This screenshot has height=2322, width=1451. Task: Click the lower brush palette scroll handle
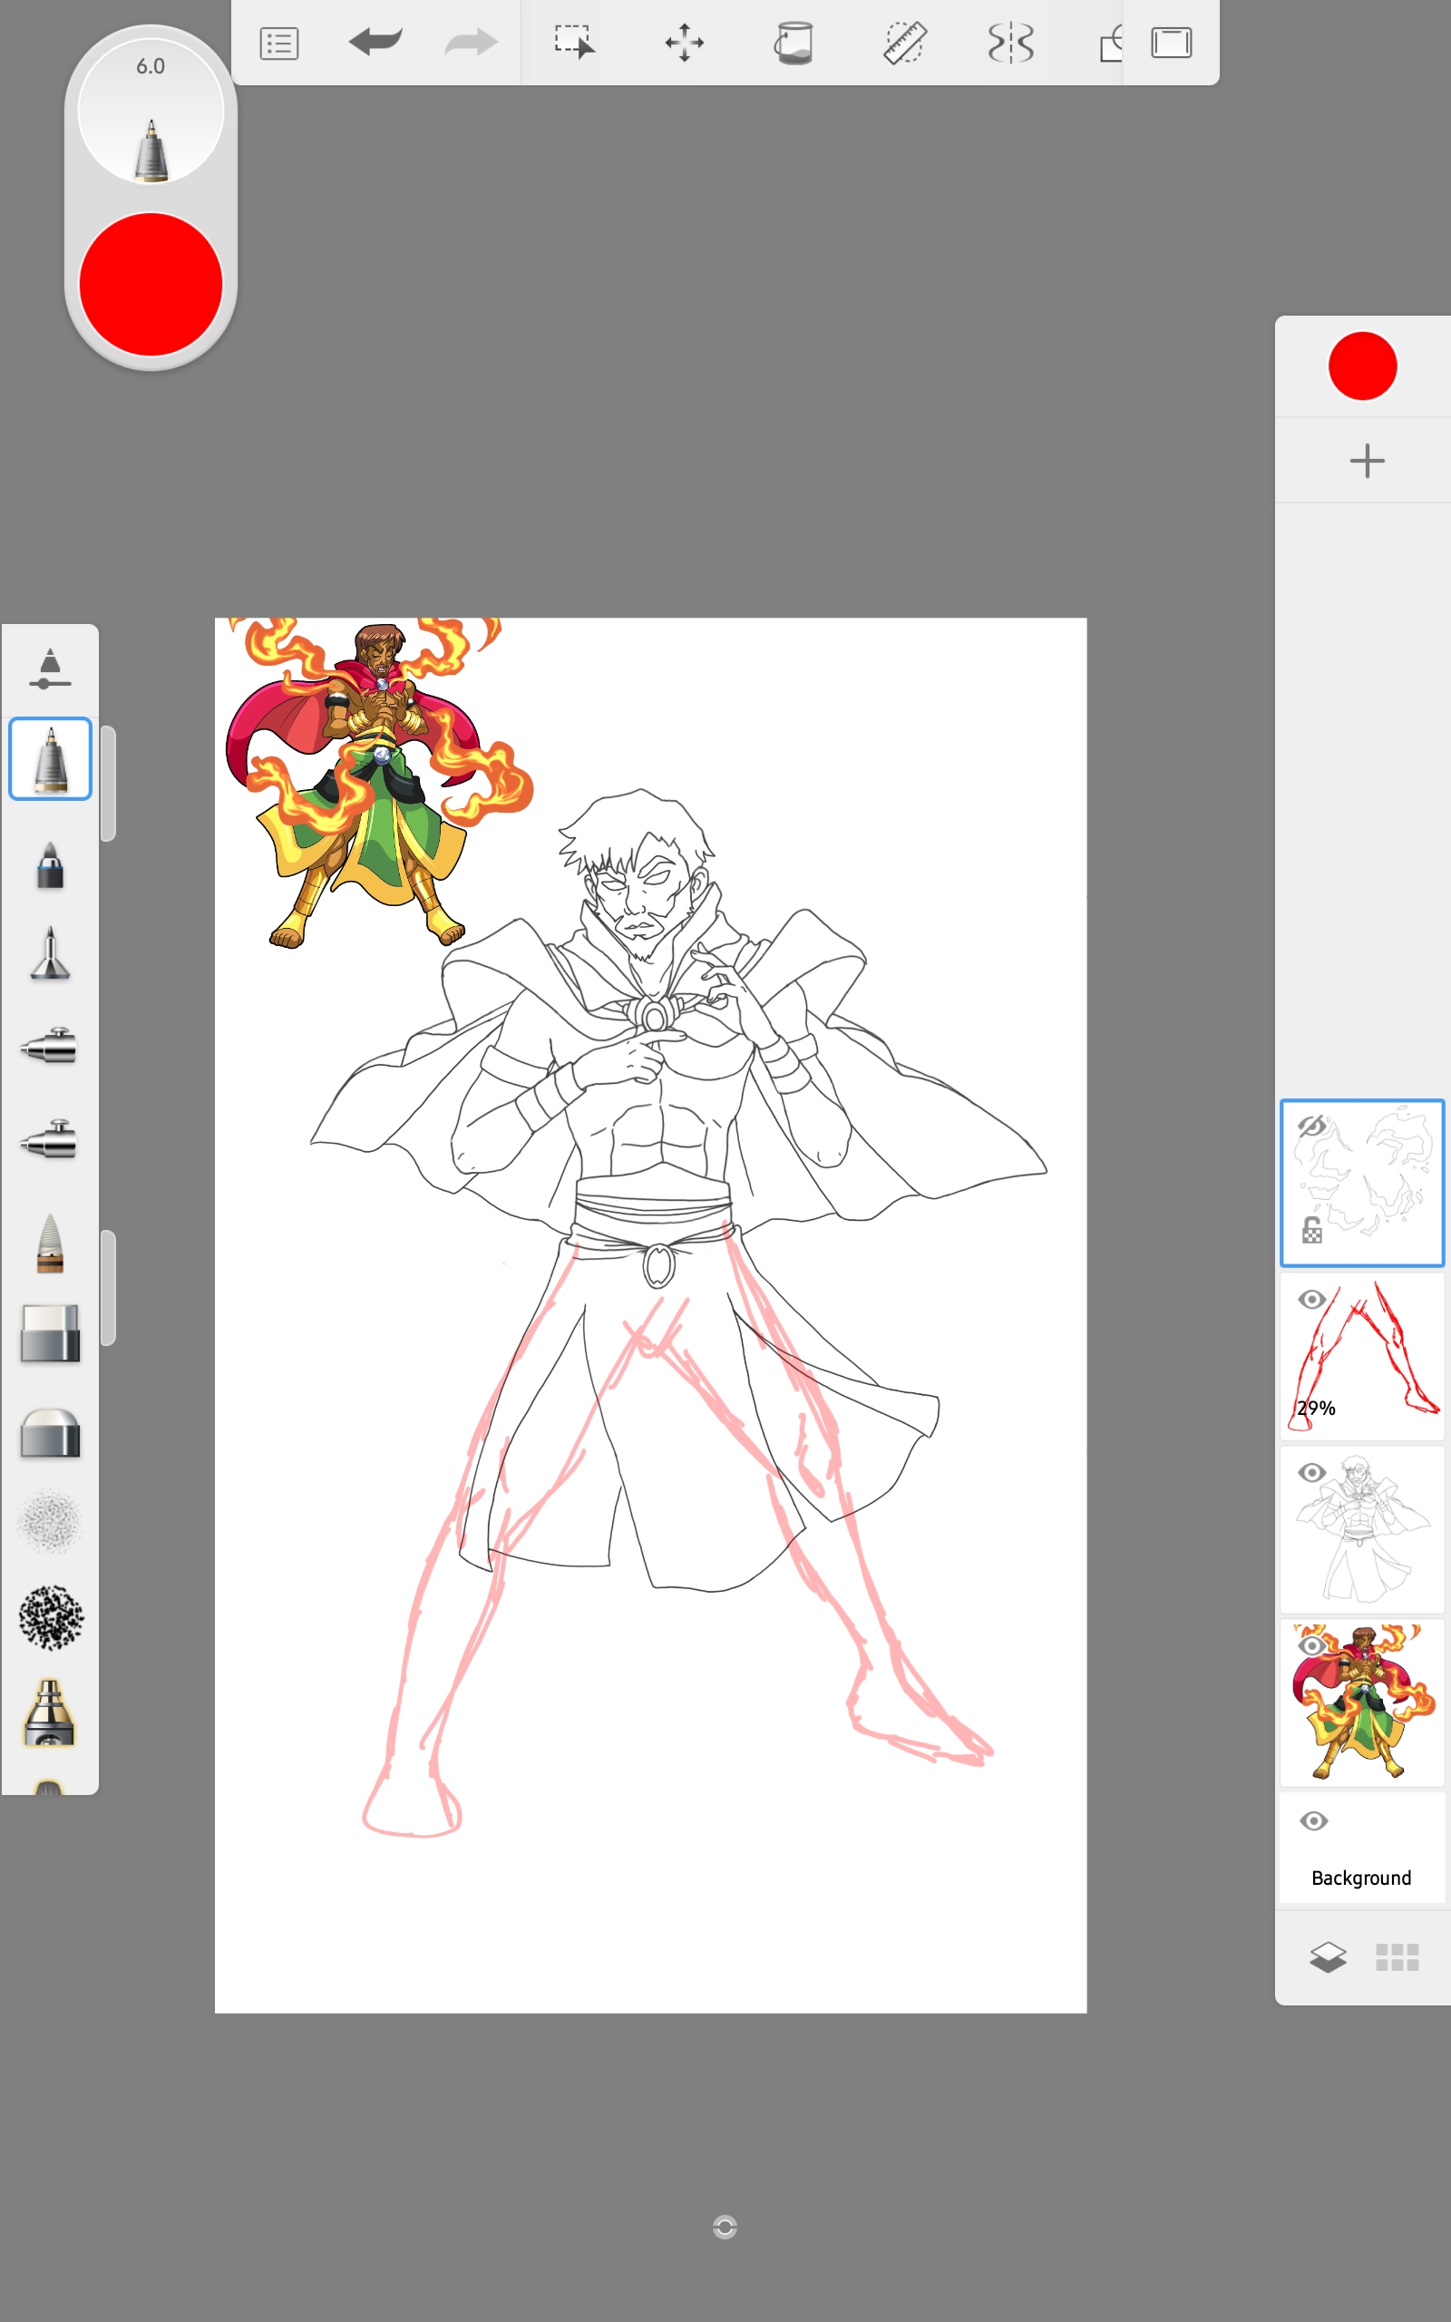(109, 1288)
